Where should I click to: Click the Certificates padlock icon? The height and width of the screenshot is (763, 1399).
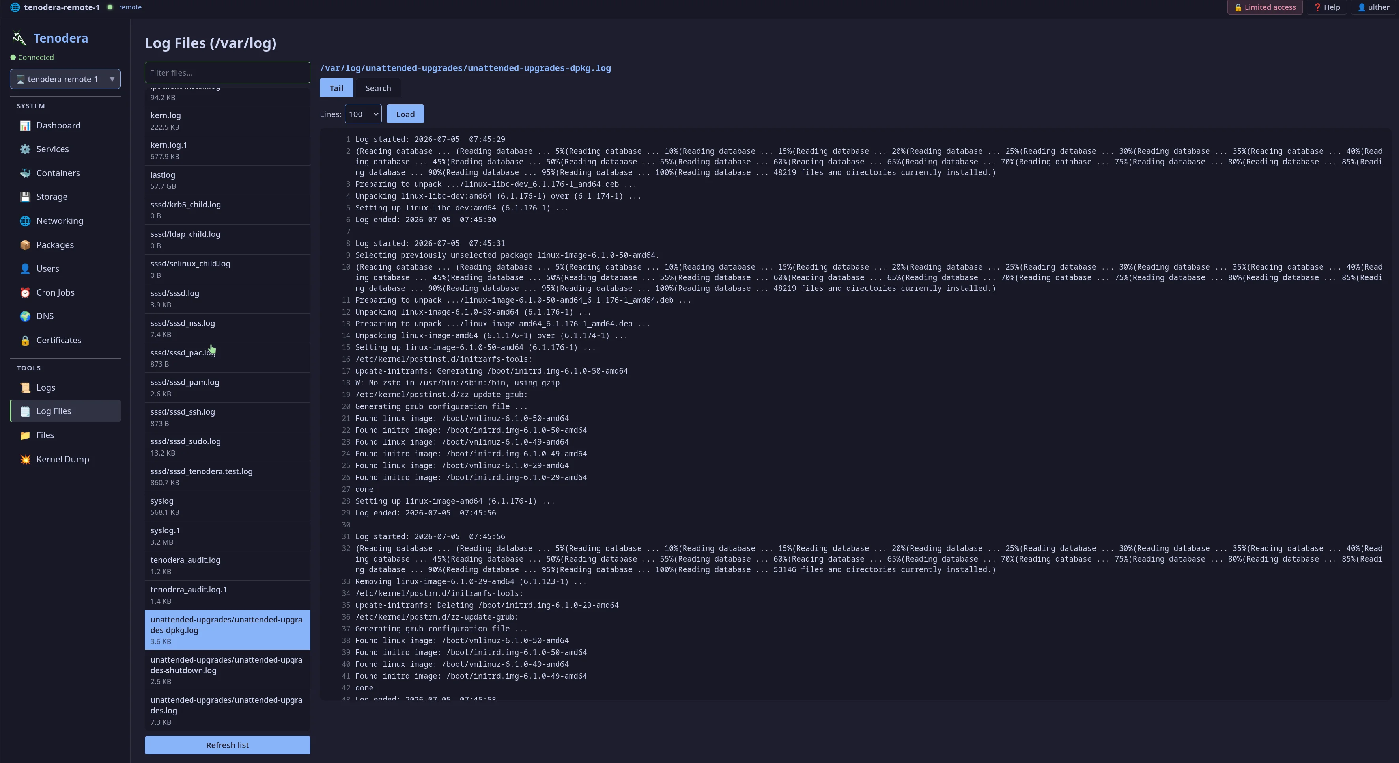tap(25, 340)
